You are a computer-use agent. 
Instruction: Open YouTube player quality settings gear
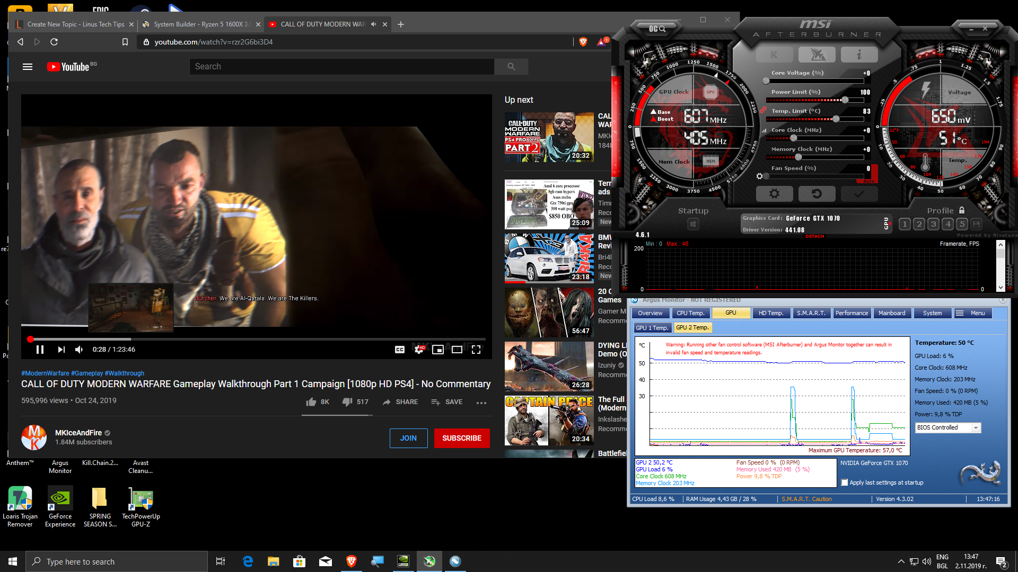[419, 350]
